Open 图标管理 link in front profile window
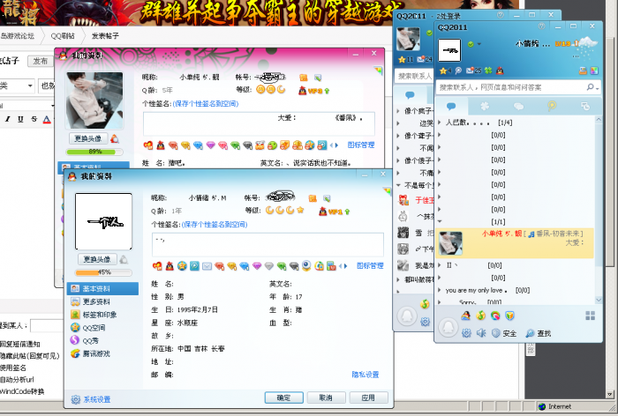 370,265
